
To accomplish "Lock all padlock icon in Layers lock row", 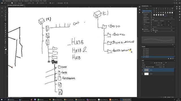I will (x=153, y=67).
